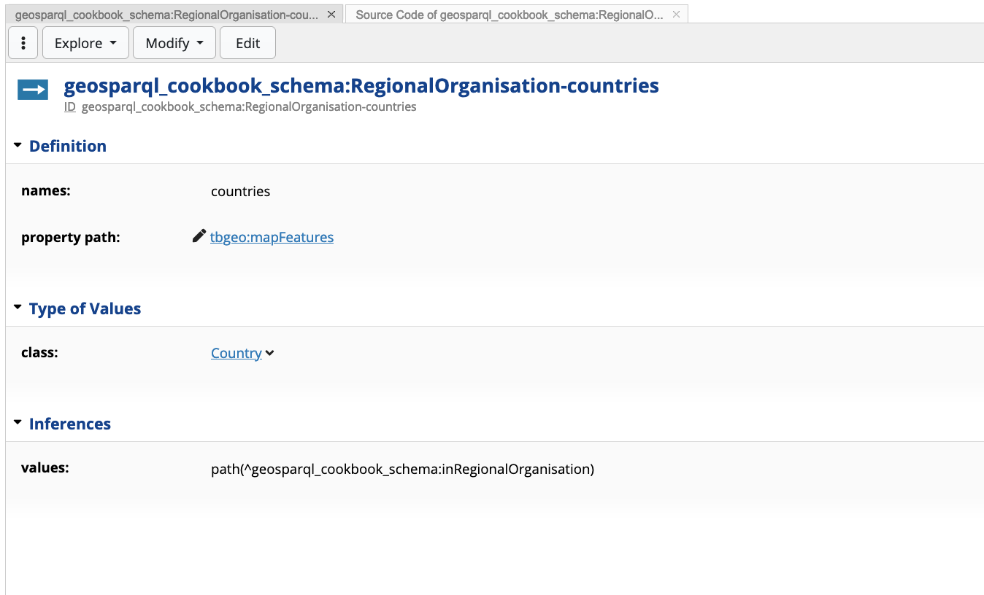This screenshot has width=984, height=595.
Task: Open the Country class link
Action: (x=236, y=353)
